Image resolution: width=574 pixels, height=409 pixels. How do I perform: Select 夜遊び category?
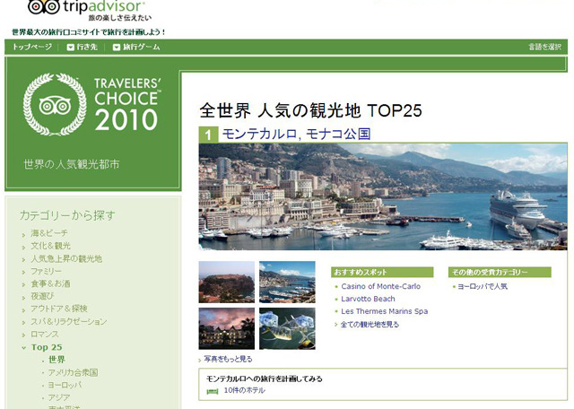tap(42, 296)
